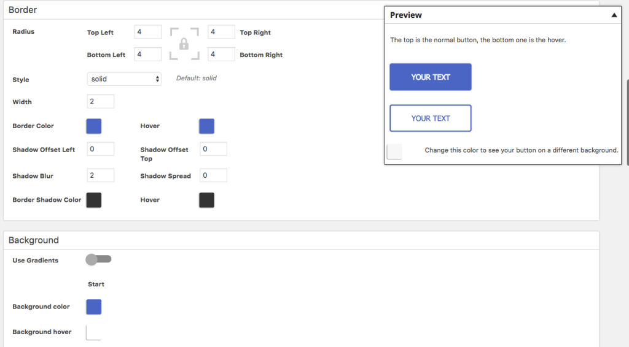Click the Bottom Right radius field
This screenshot has width=629, height=347.
click(x=221, y=55)
